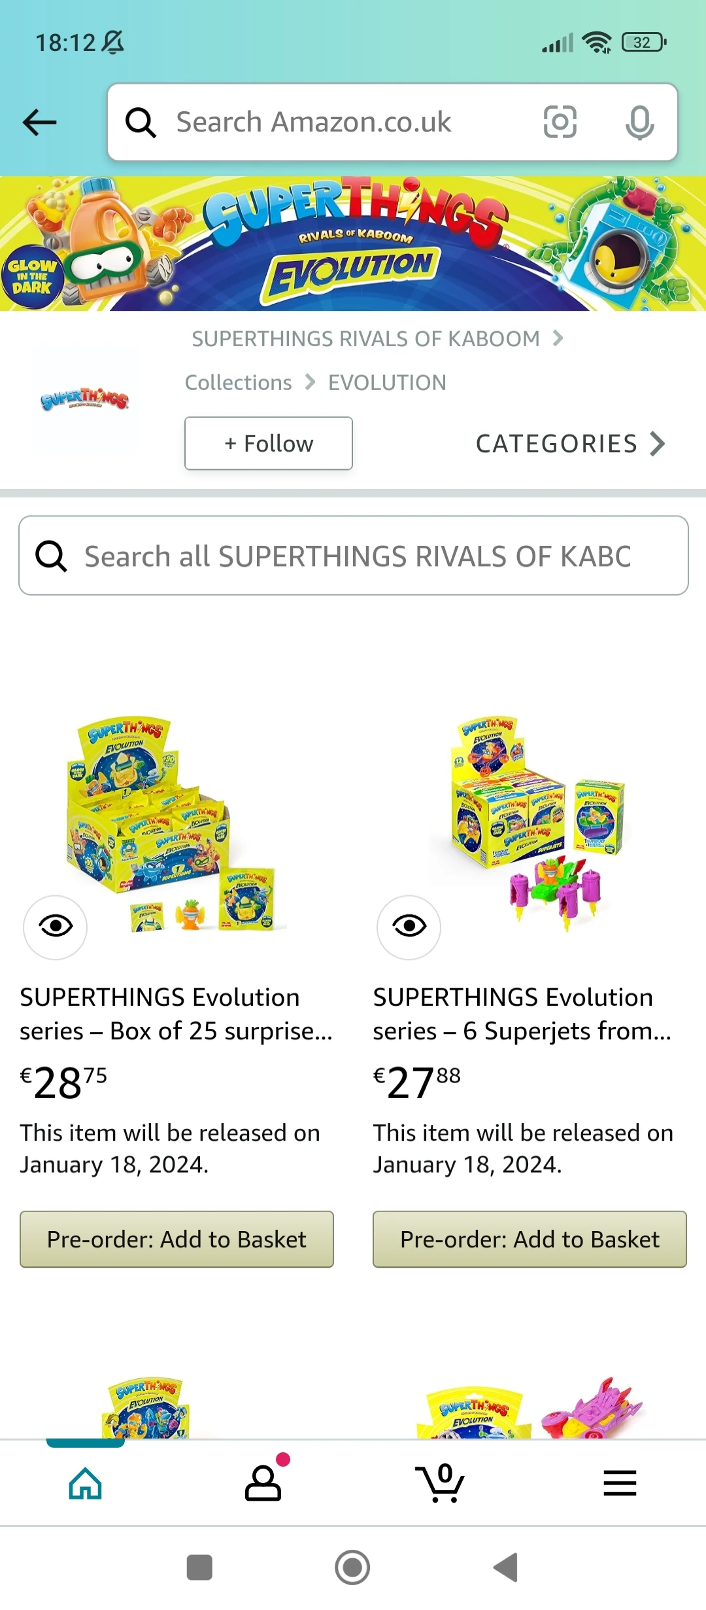
Task: Tap the magnifier icon in Amazon search bar
Action: click(141, 122)
